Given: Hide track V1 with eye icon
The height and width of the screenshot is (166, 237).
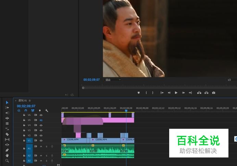Looking at the screenshot, I should [41, 140].
